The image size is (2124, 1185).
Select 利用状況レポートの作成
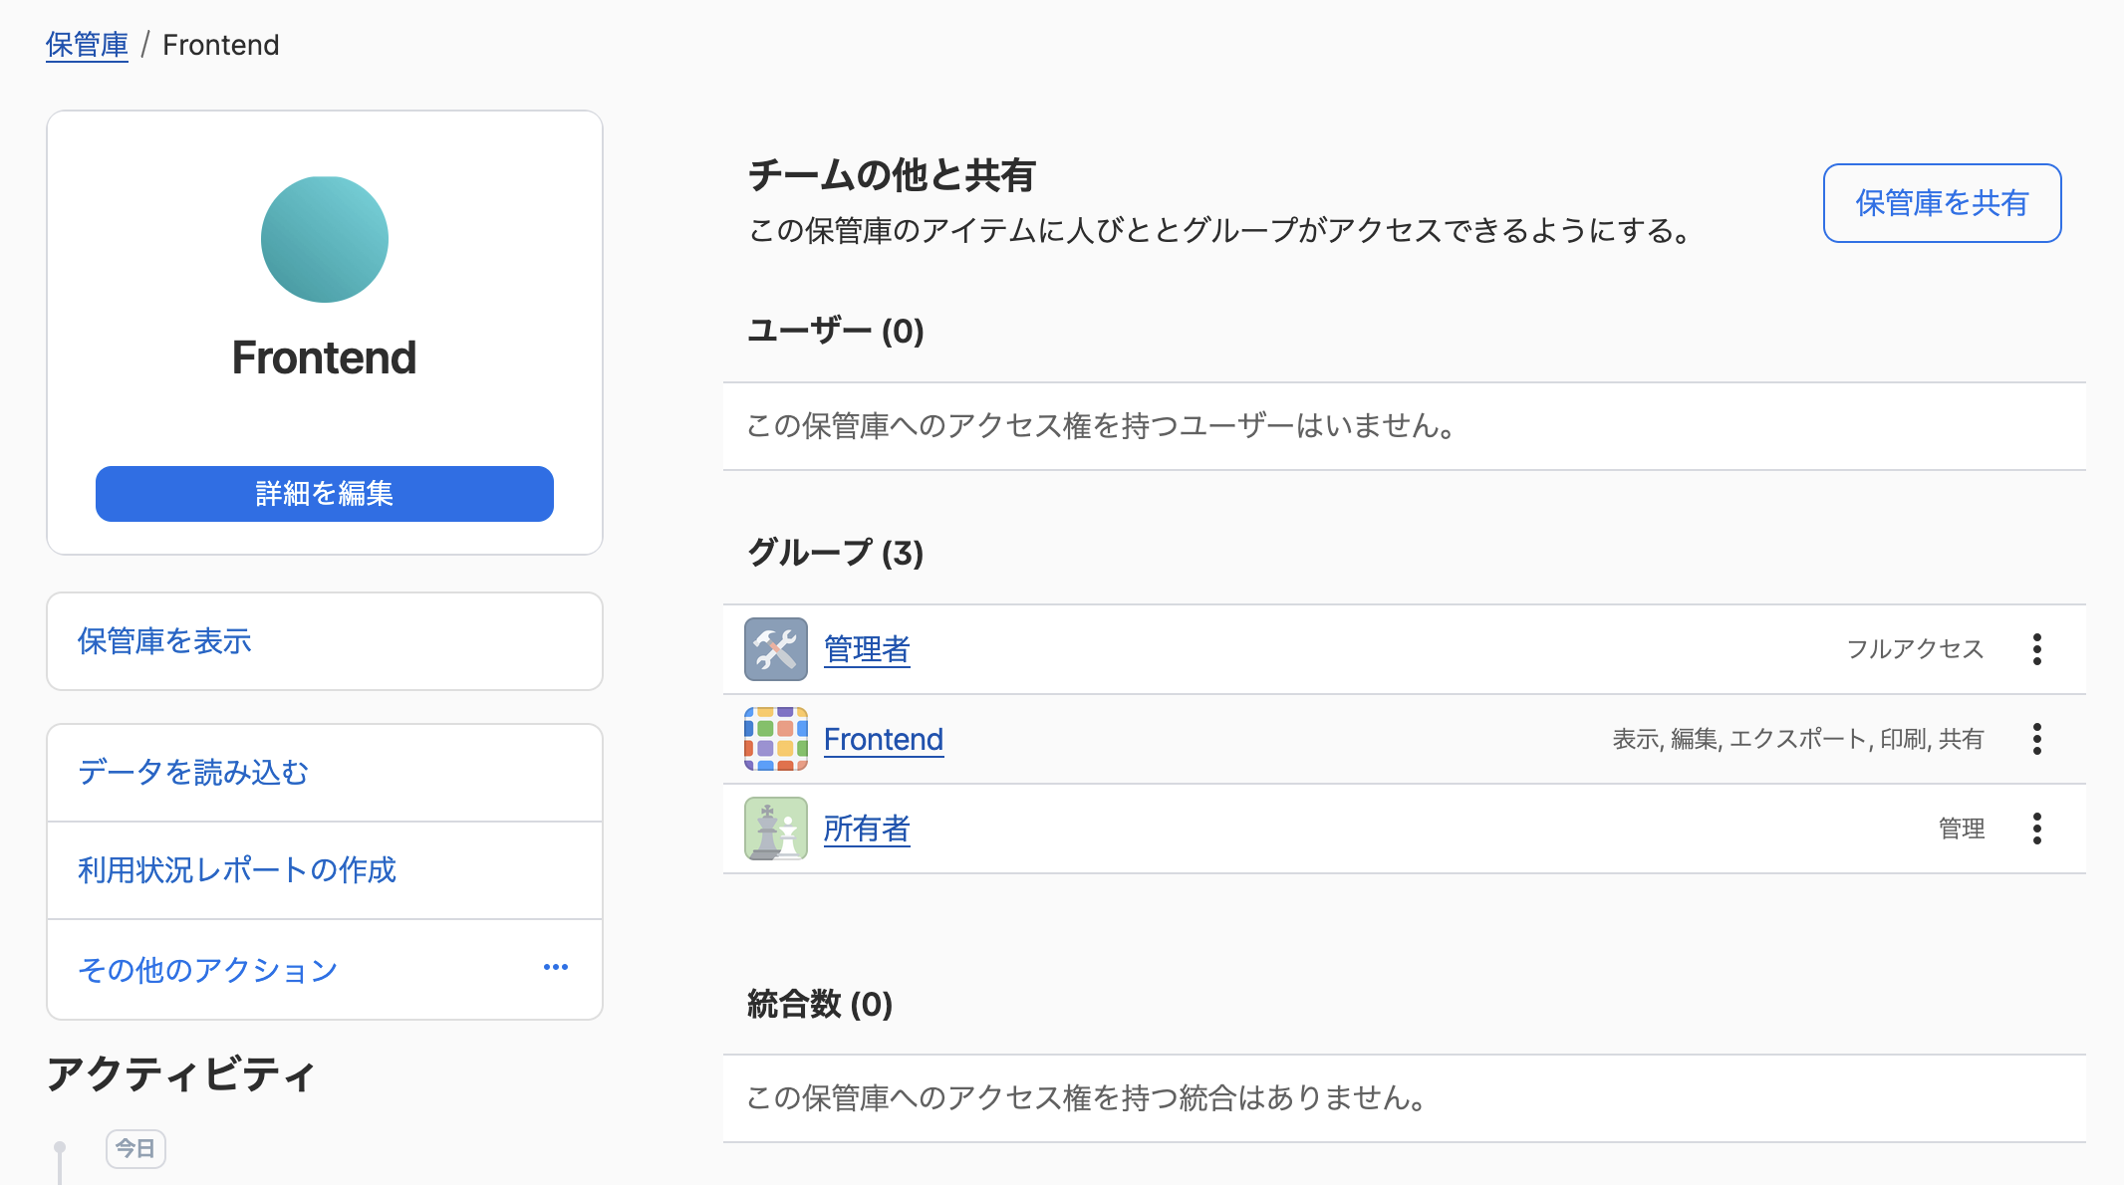[x=237, y=869]
